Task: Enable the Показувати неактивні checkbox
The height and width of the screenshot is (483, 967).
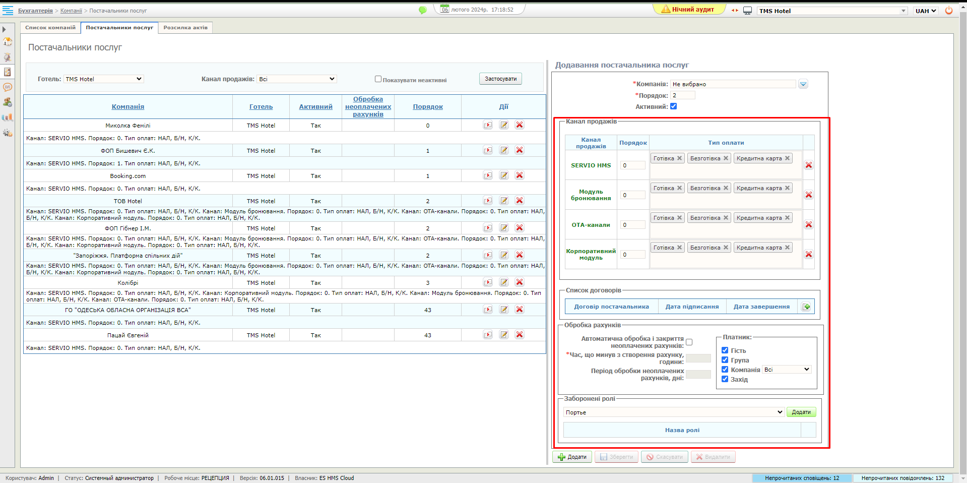Action: click(378, 79)
